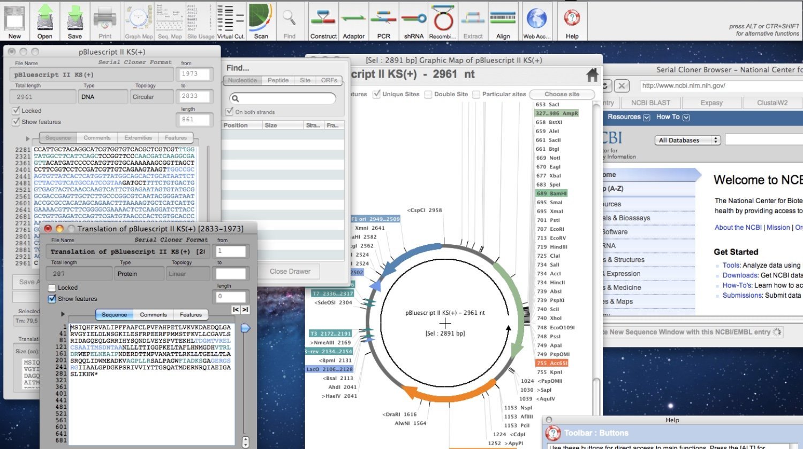Click the Virtual Cutter icon
The height and width of the screenshot is (449, 803).
coord(231,21)
